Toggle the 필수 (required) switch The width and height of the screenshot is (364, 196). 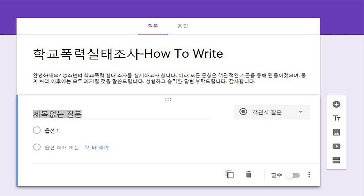coord(293,175)
